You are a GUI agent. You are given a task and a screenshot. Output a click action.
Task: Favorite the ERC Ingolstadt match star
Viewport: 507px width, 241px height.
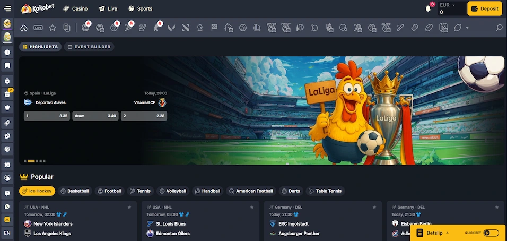(x=374, y=207)
